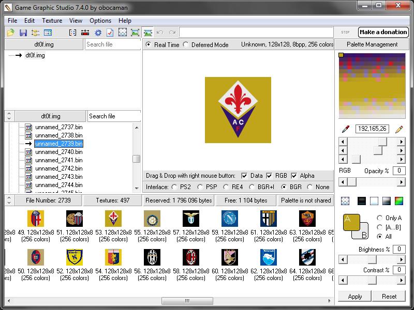Click the document with red checkmark icon

[x=110, y=33]
